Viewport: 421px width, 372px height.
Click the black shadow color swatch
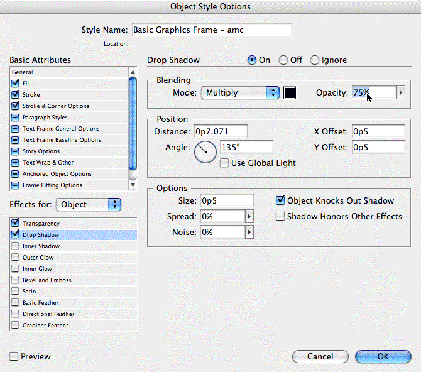[290, 93]
